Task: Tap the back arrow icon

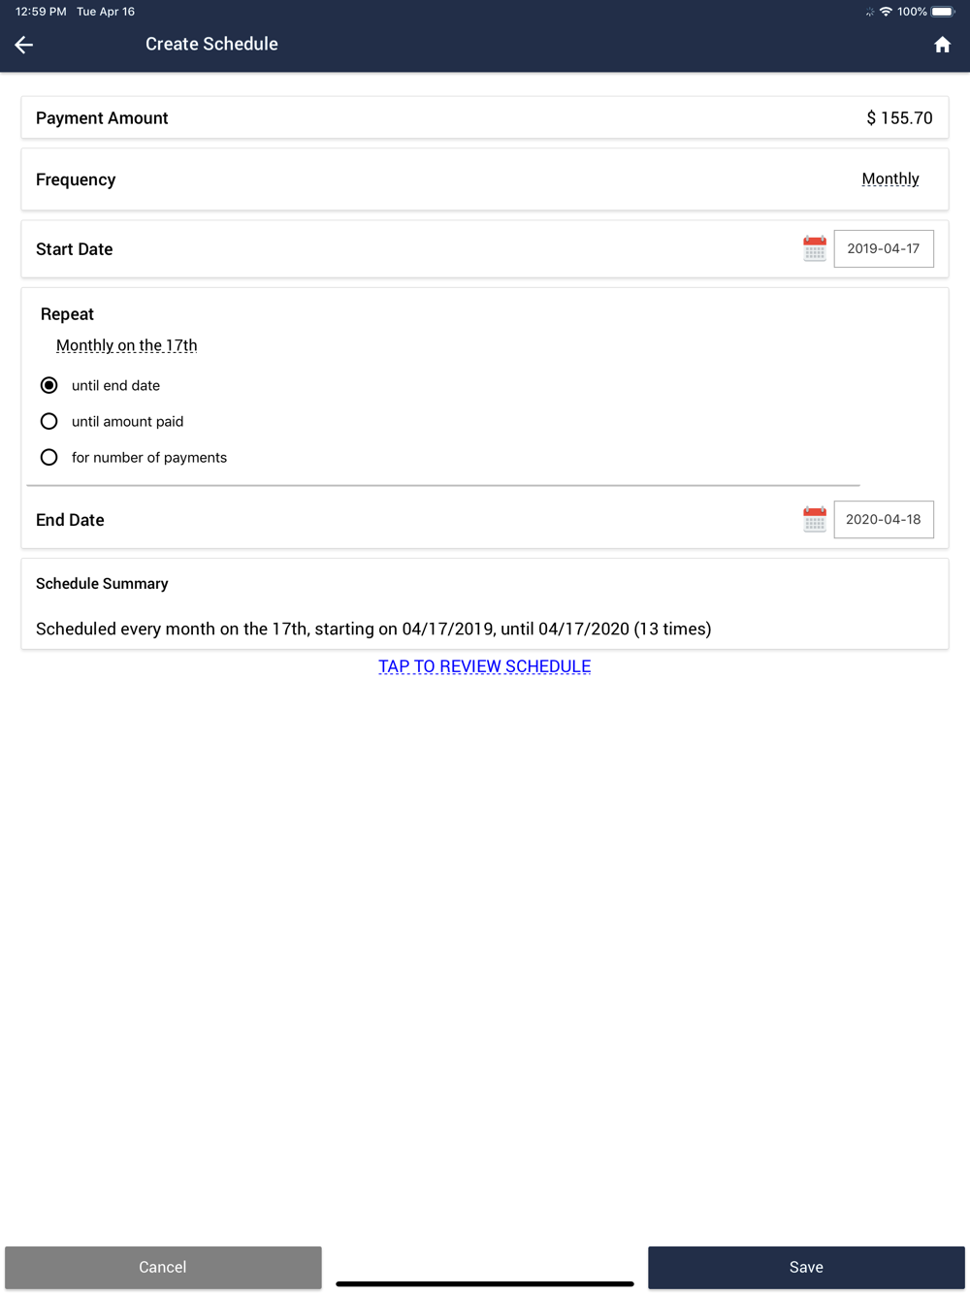Action: point(24,45)
